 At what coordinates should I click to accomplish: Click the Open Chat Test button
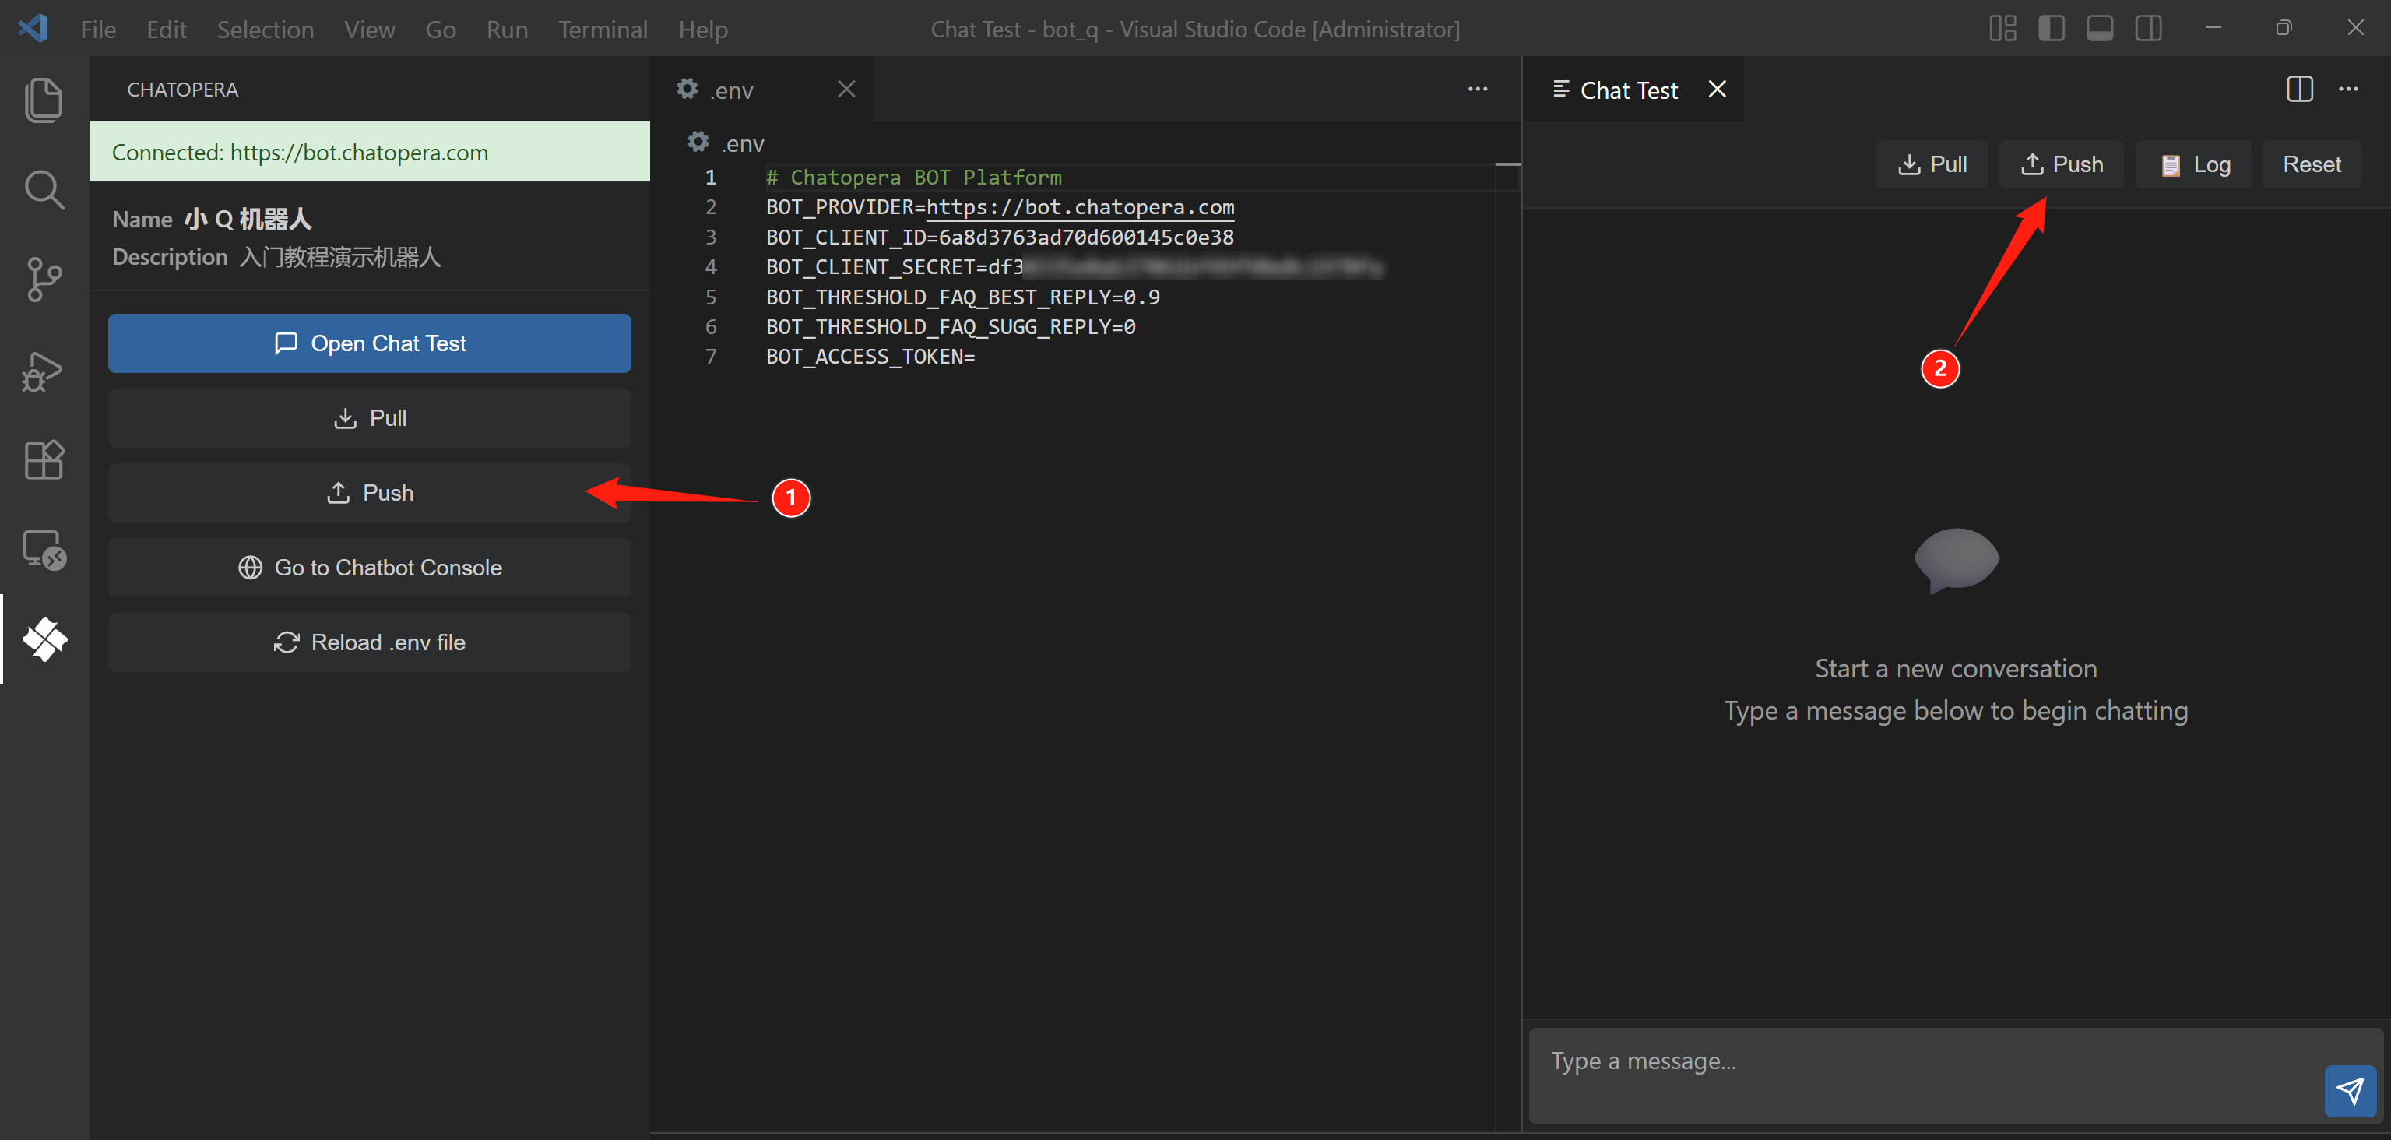pyautogui.click(x=369, y=343)
